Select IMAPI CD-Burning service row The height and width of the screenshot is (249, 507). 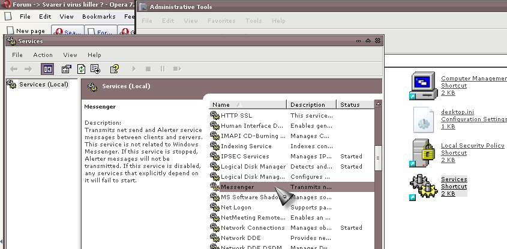coord(292,136)
